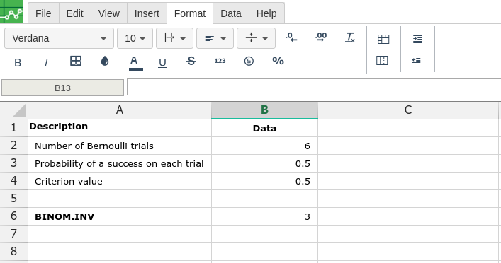Image resolution: width=501 pixels, height=263 pixels.
Task: Toggle bold formatting button
Action: pyautogui.click(x=18, y=62)
